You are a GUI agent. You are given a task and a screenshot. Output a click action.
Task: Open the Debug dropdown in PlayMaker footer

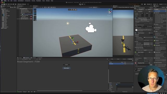(x=25, y=92)
